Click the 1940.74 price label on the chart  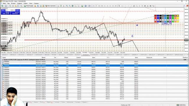167,24
